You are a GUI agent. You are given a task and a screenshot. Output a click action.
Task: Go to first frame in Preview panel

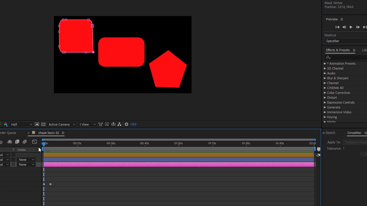click(x=337, y=27)
